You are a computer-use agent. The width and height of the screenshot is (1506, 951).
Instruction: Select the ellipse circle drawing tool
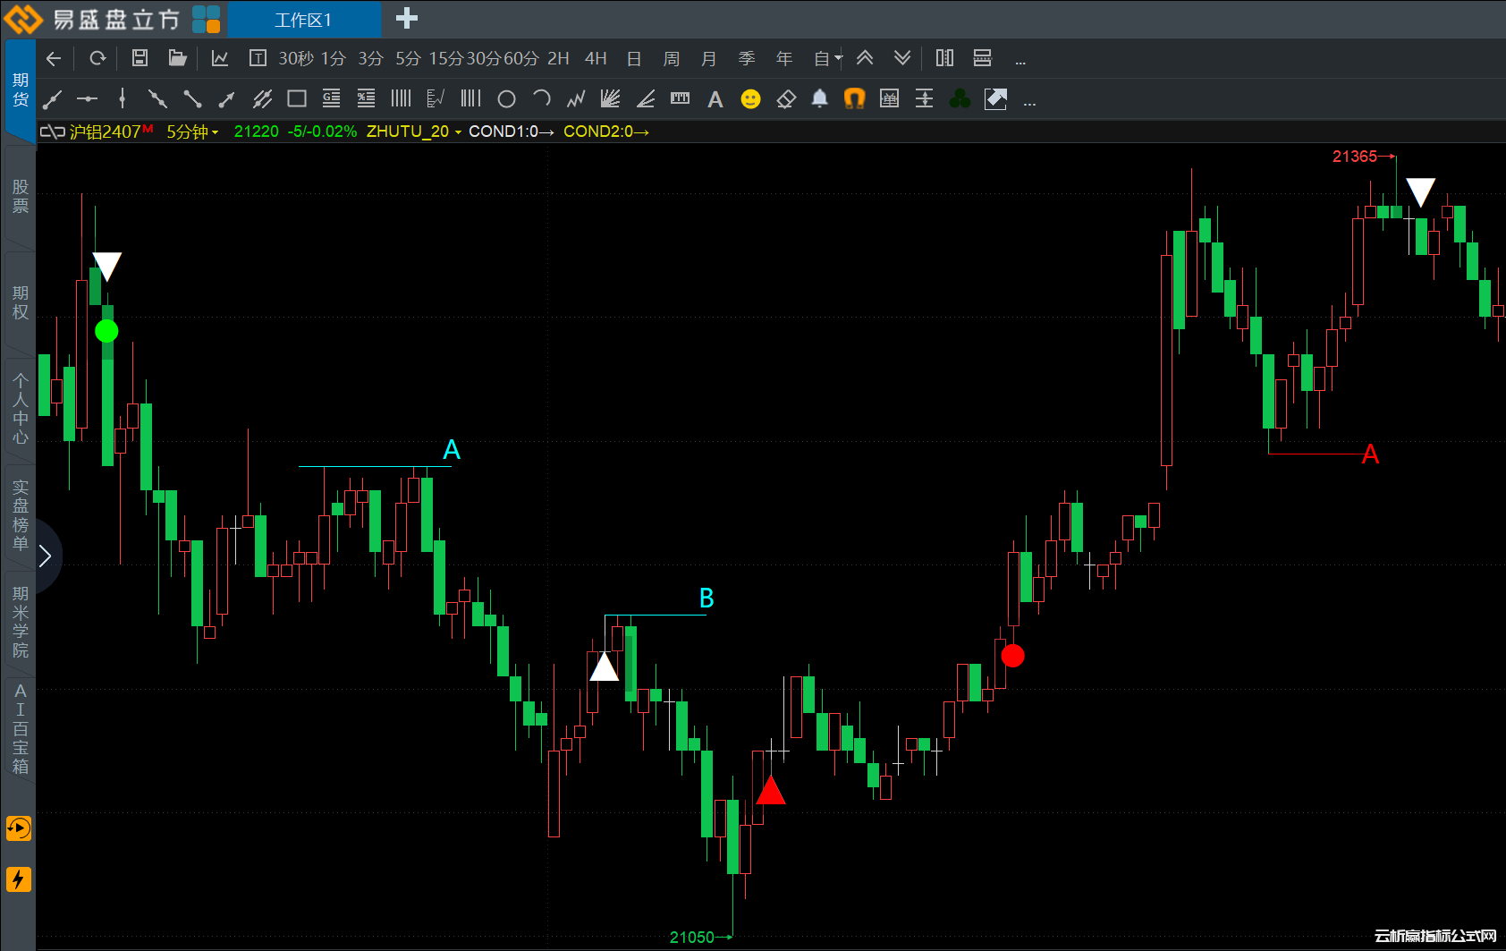point(506,99)
